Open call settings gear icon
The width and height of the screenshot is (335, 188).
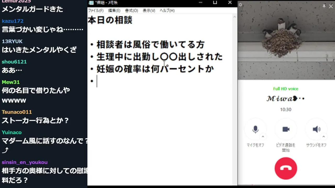[x=241, y=5]
